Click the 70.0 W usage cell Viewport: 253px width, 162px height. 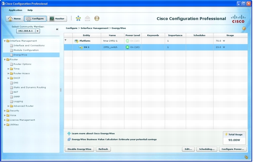tap(230, 41)
